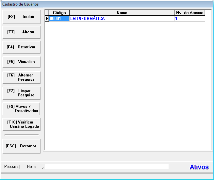Toggle [F9] Ativos / Desativados list
The width and height of the screenshot is (214, 180).
21,109
